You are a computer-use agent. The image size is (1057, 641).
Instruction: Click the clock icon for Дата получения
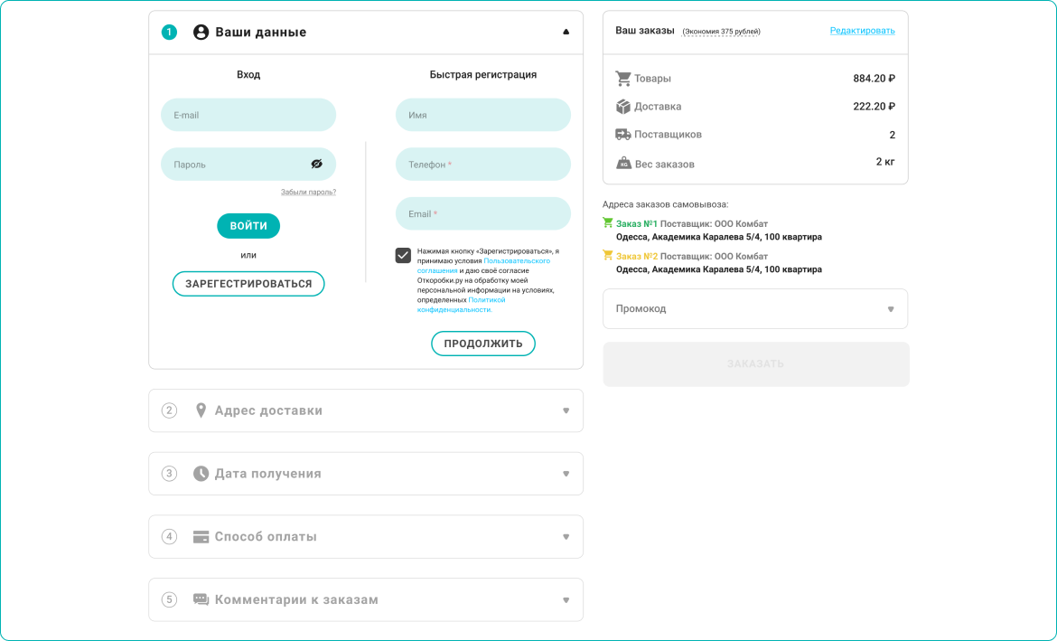[201, 474]
